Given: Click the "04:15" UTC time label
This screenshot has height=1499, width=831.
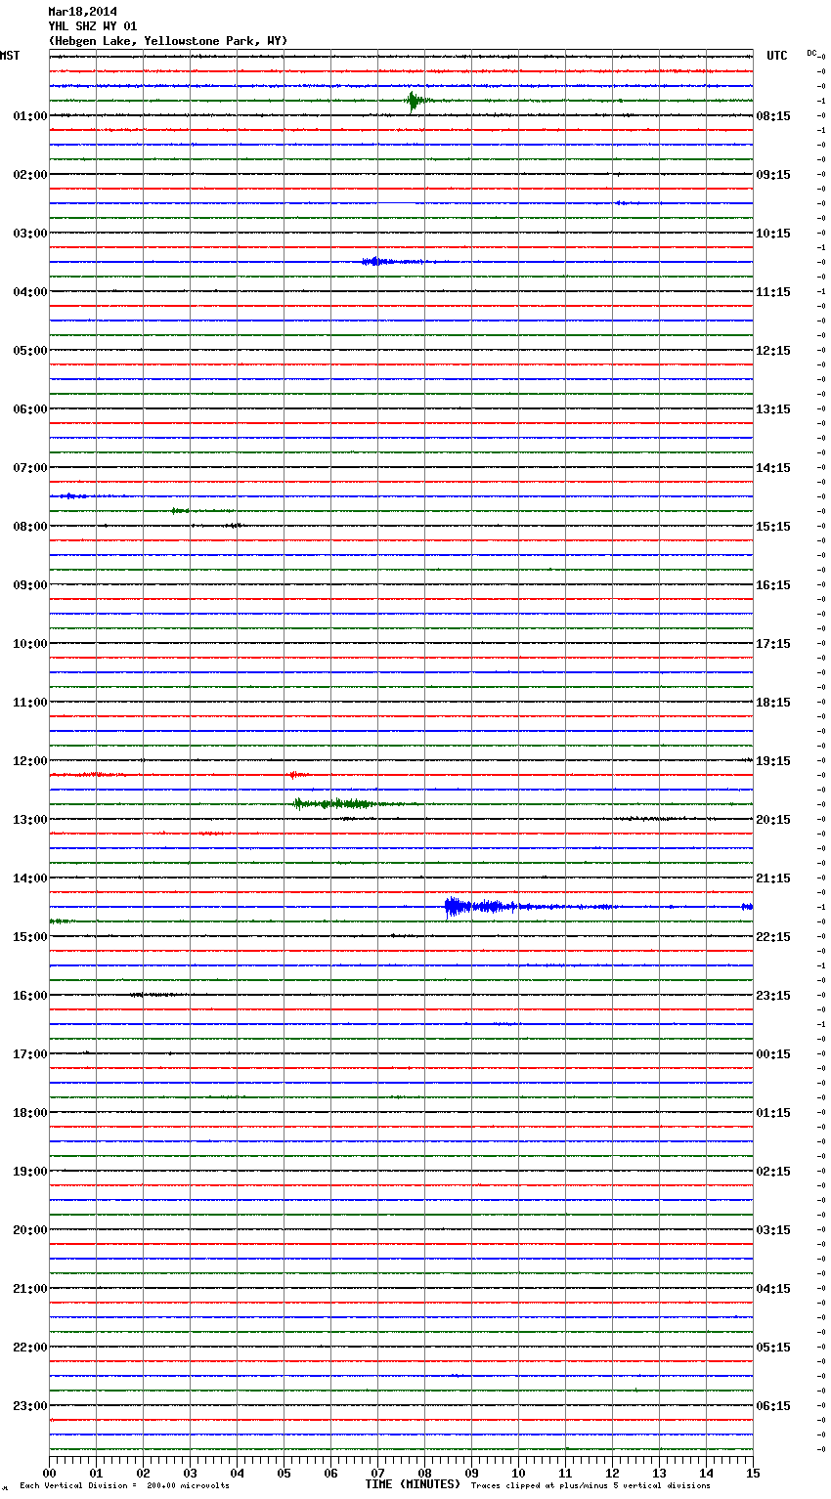Looking at the screenshot, I should (x=773, y=1289).
